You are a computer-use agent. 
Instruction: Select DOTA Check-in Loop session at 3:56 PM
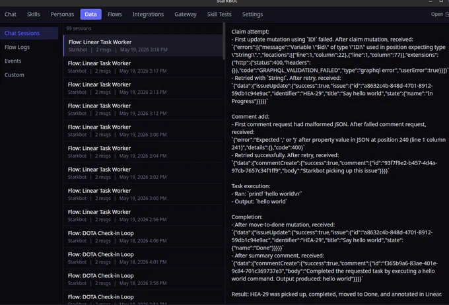pos(143,279)
